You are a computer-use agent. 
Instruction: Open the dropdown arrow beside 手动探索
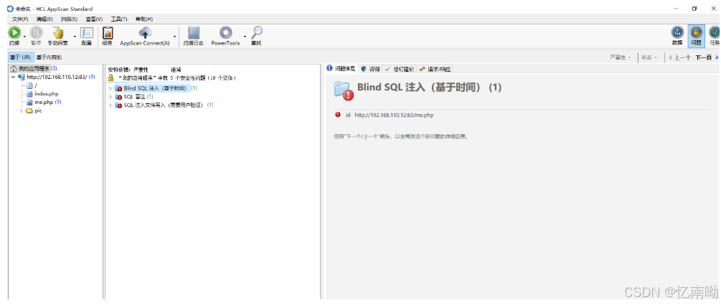pos(75,36)
